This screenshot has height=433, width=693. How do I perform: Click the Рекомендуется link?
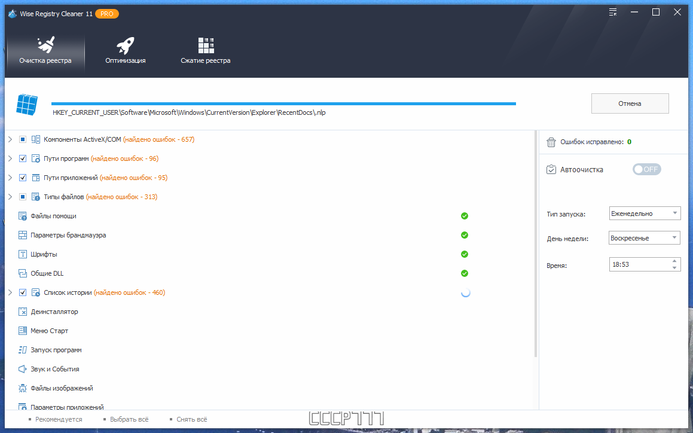click(x=59, y=419)
